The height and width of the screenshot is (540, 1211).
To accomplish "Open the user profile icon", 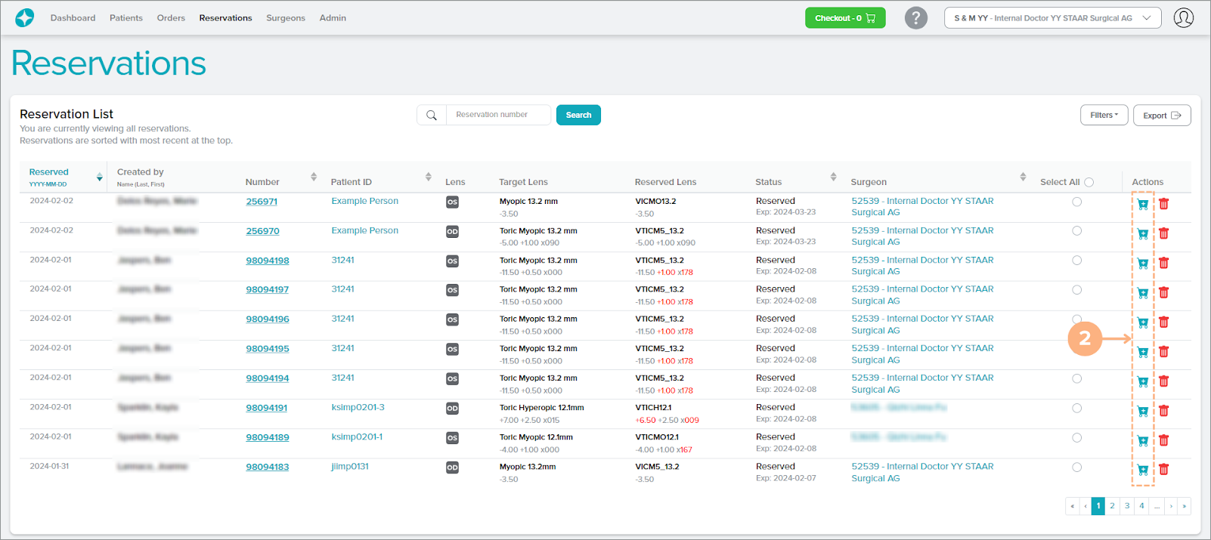I will [x=1183, y=18].
